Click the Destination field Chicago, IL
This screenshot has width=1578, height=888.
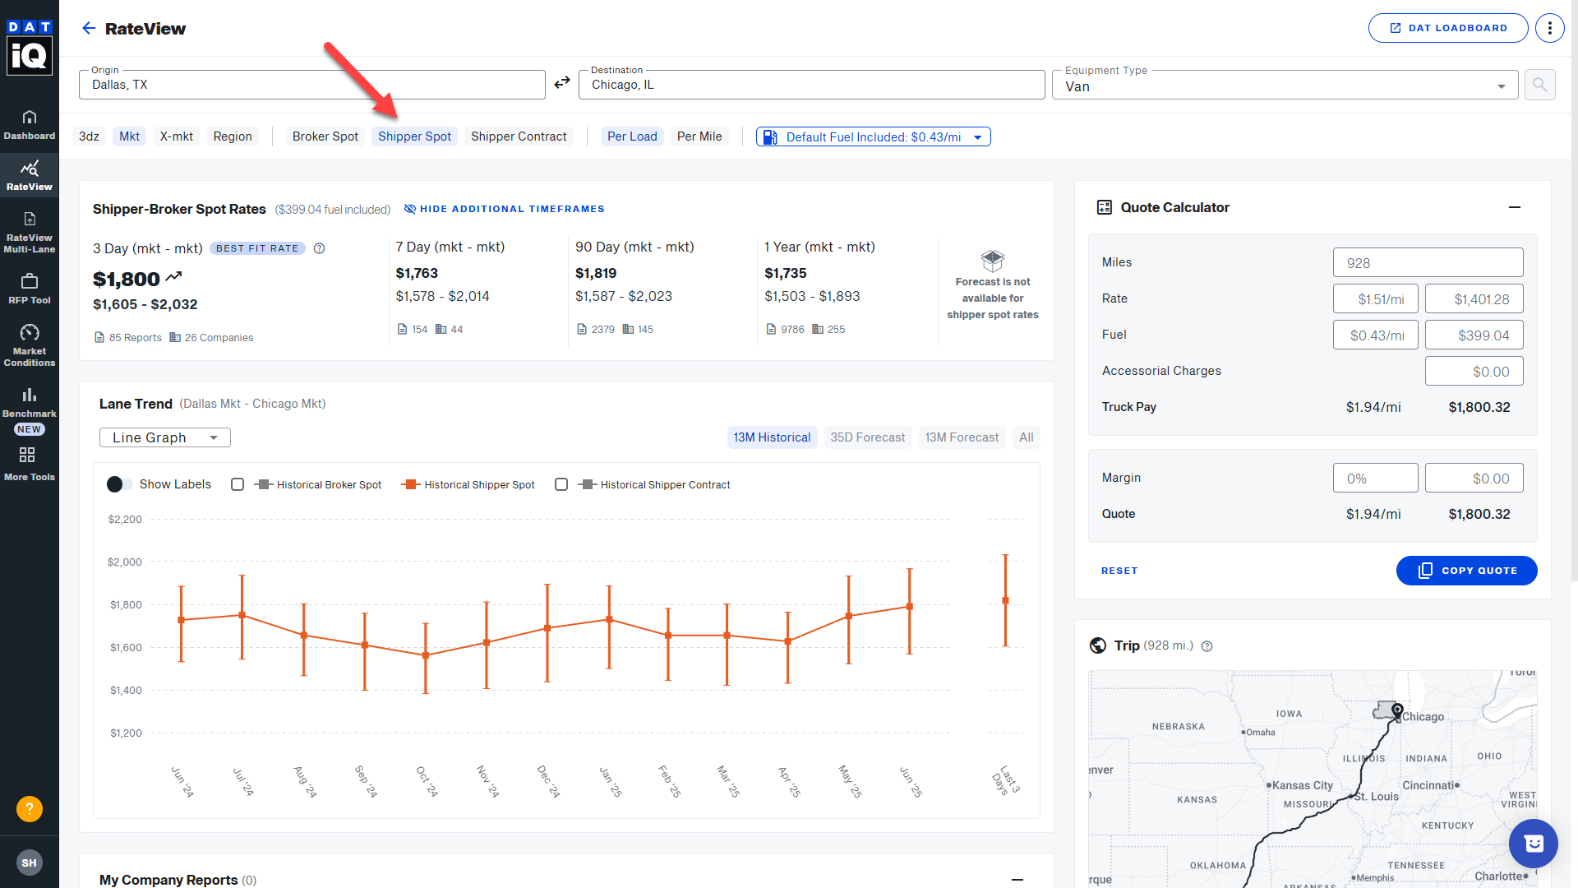812,85
